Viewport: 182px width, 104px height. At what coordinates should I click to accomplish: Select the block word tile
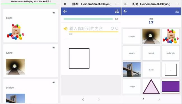point(151,70)
